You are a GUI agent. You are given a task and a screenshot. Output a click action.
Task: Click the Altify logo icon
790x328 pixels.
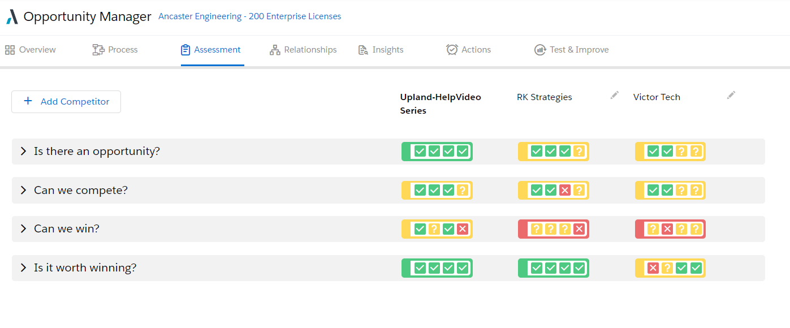click(x=12, y=17)
